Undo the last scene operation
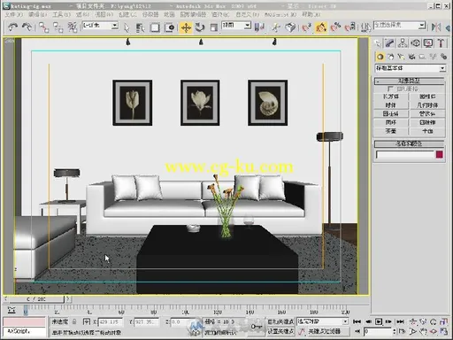 pyautogui.click(x=12, y=27)
